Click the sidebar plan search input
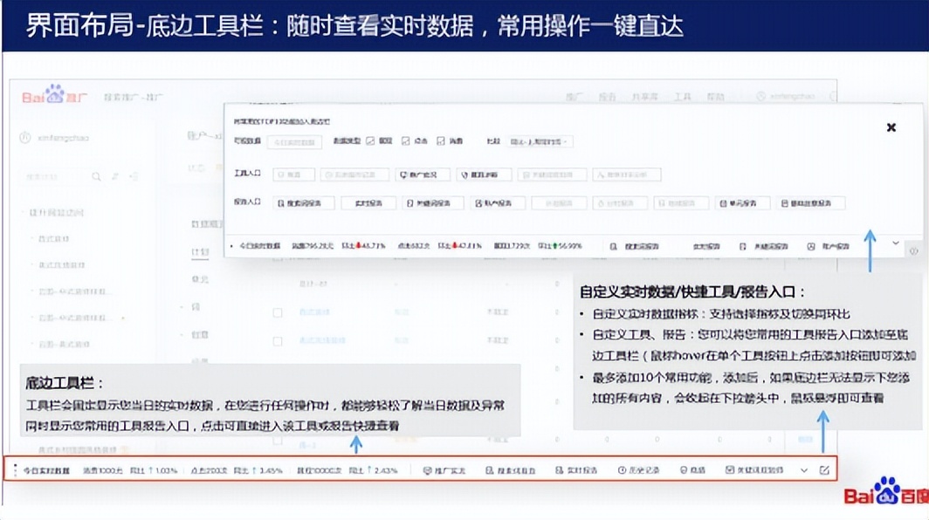The height and width of the screenshot is (520, 929). tap(54, 176)
